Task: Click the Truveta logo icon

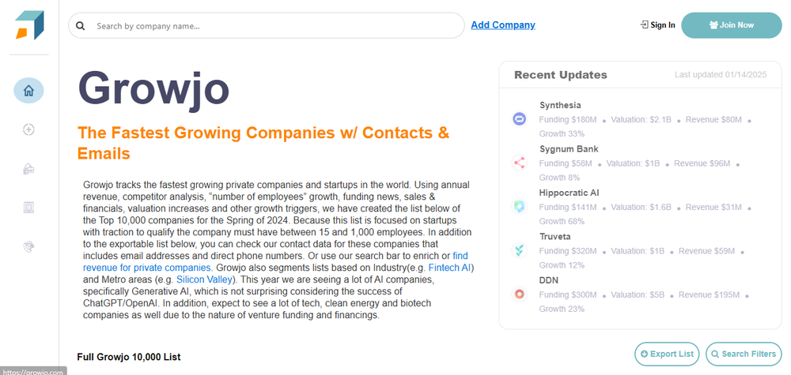Action: click(x=520, y=250)
